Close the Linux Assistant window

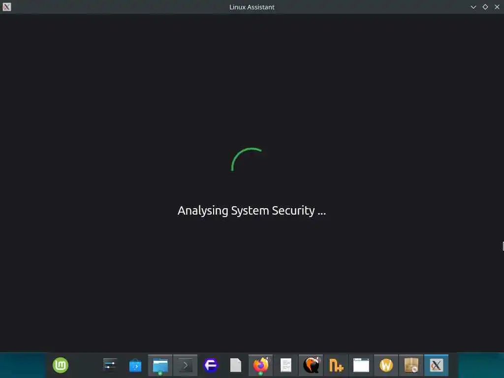(x=497, y=7)
